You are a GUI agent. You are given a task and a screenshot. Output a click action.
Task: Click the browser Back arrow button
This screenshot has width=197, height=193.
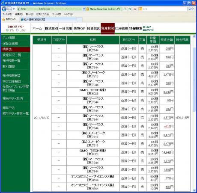[4, 9]
